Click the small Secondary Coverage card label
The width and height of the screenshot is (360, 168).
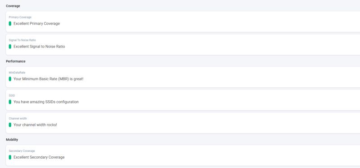tap(22, 151)
